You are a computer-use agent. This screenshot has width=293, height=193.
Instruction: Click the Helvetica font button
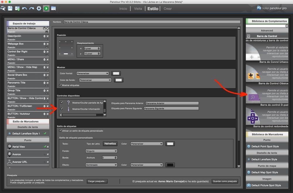pos(110,144)
